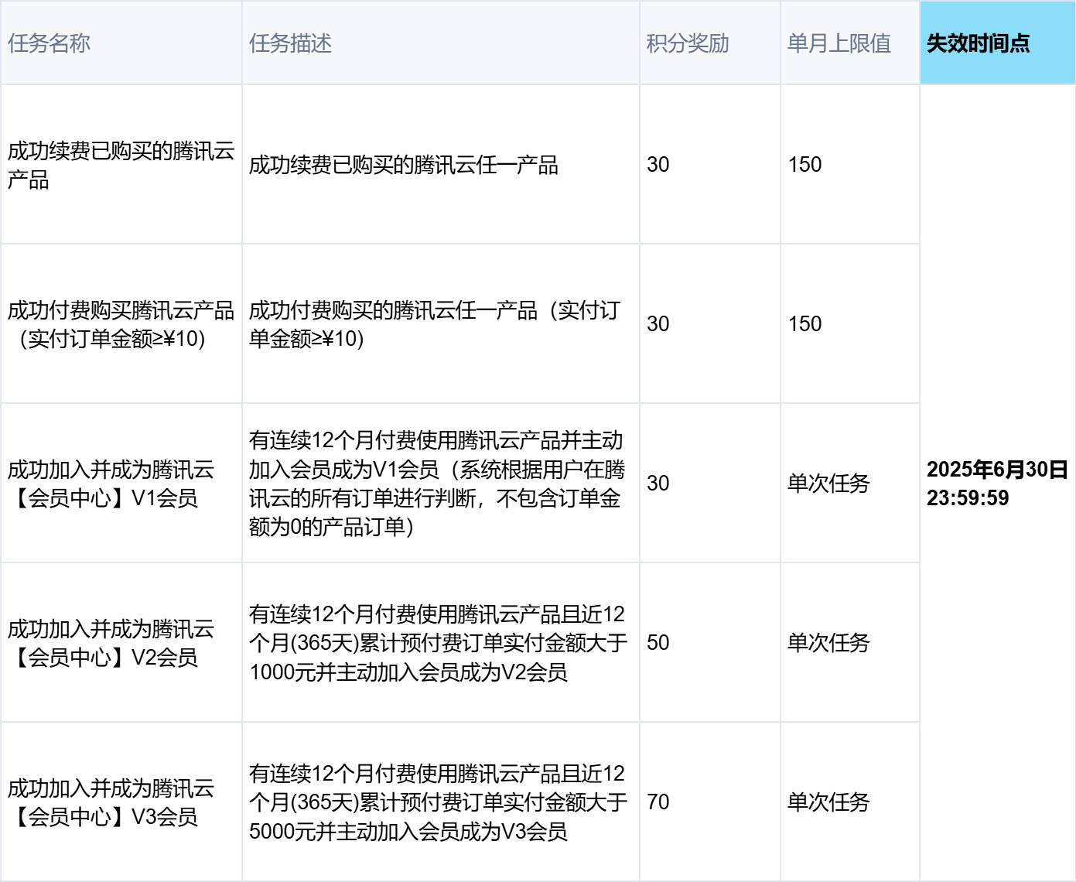Click points 30 in purchase product row
Viewport: 1076px width, 882px height.
pyautogui.click(x=658, y=324)
